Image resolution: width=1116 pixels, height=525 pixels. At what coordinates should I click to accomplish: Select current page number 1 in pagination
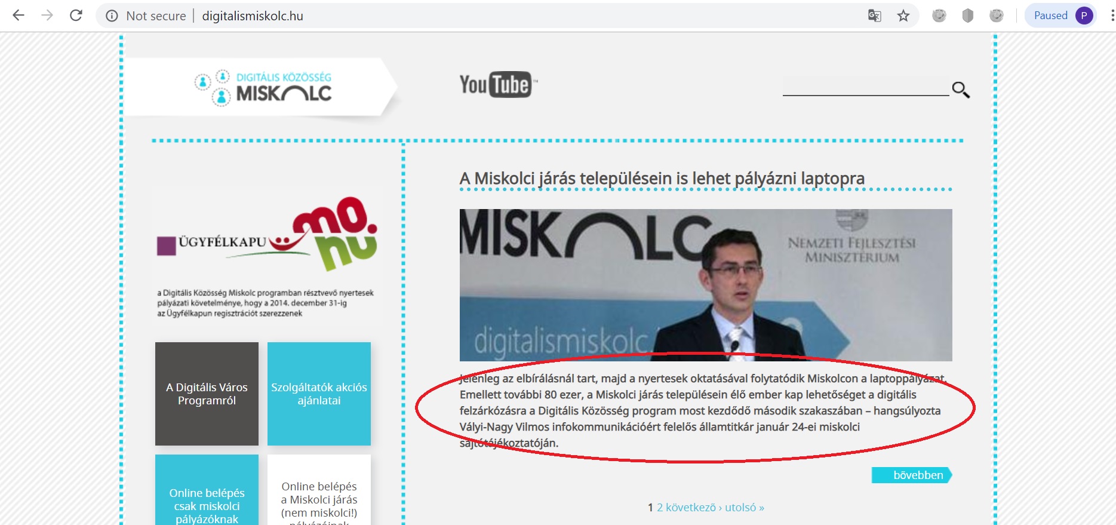pyautogui.click(x=650, y=508)
